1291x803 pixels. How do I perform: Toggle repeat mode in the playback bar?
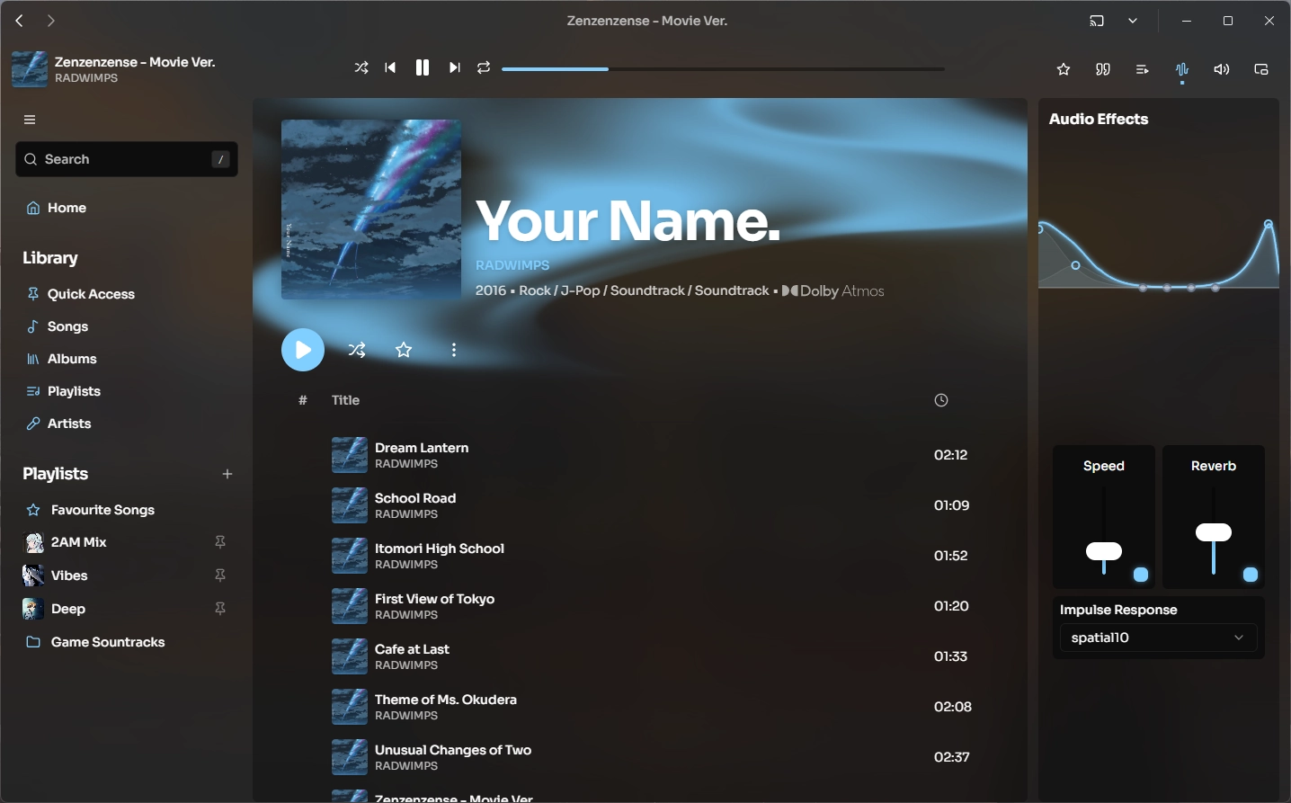pos(484,68)
